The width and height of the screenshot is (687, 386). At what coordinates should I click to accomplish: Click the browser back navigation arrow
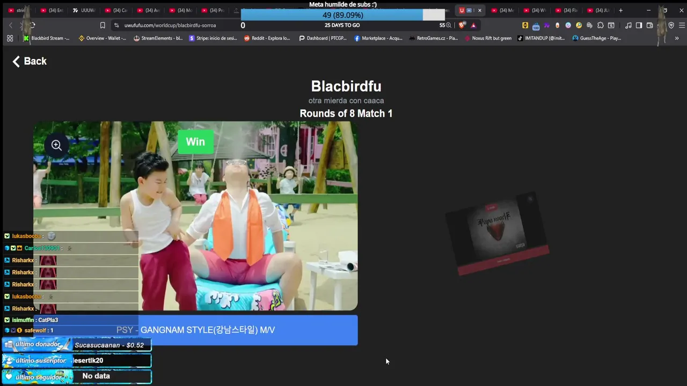[11, 25]
